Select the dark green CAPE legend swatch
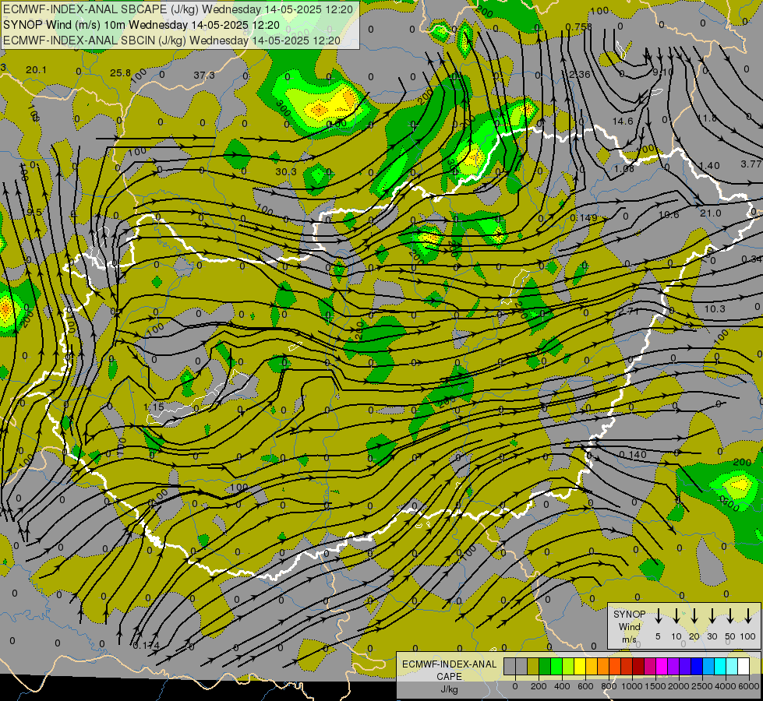The image size is (763, 701). (545, 667)
